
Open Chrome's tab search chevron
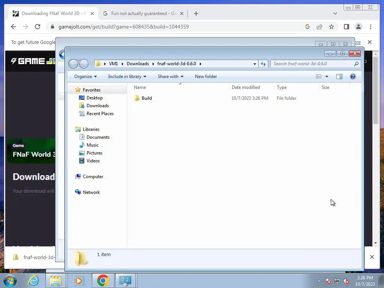(x=335, y=13)
